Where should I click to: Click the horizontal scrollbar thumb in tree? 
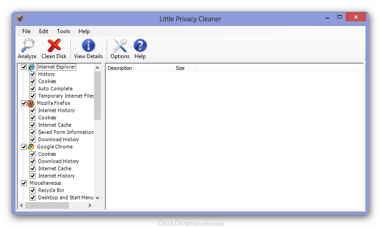(x=47, y=205)
